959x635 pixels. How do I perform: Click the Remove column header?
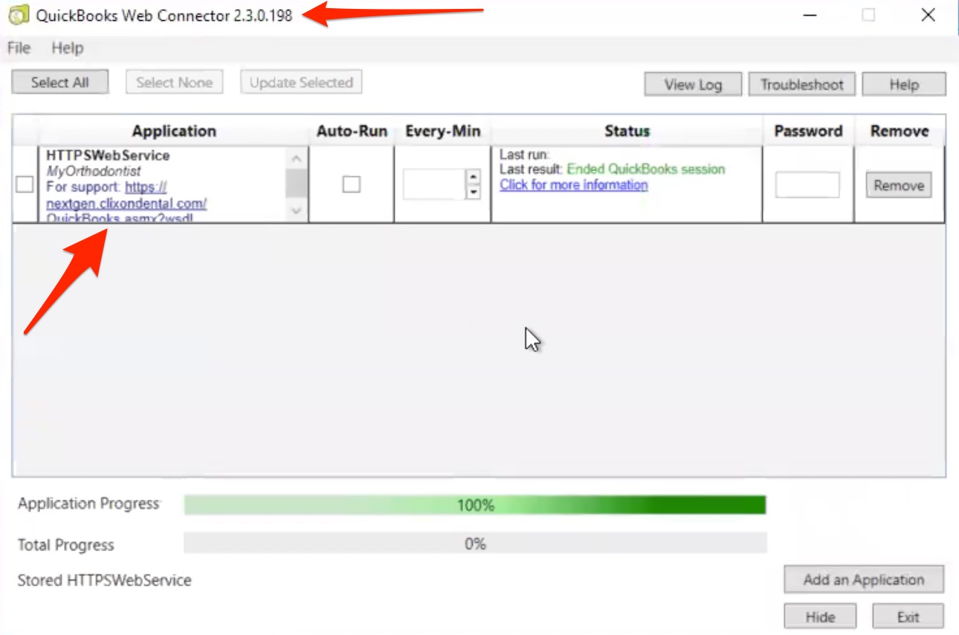900,131
